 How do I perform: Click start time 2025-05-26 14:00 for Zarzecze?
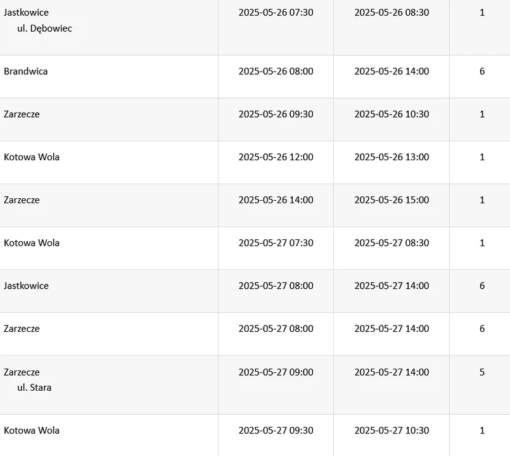(x=276, y=200)
